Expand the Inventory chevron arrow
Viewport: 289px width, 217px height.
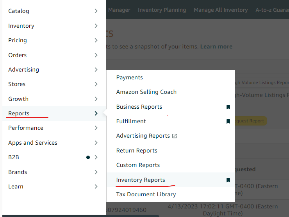96,26
